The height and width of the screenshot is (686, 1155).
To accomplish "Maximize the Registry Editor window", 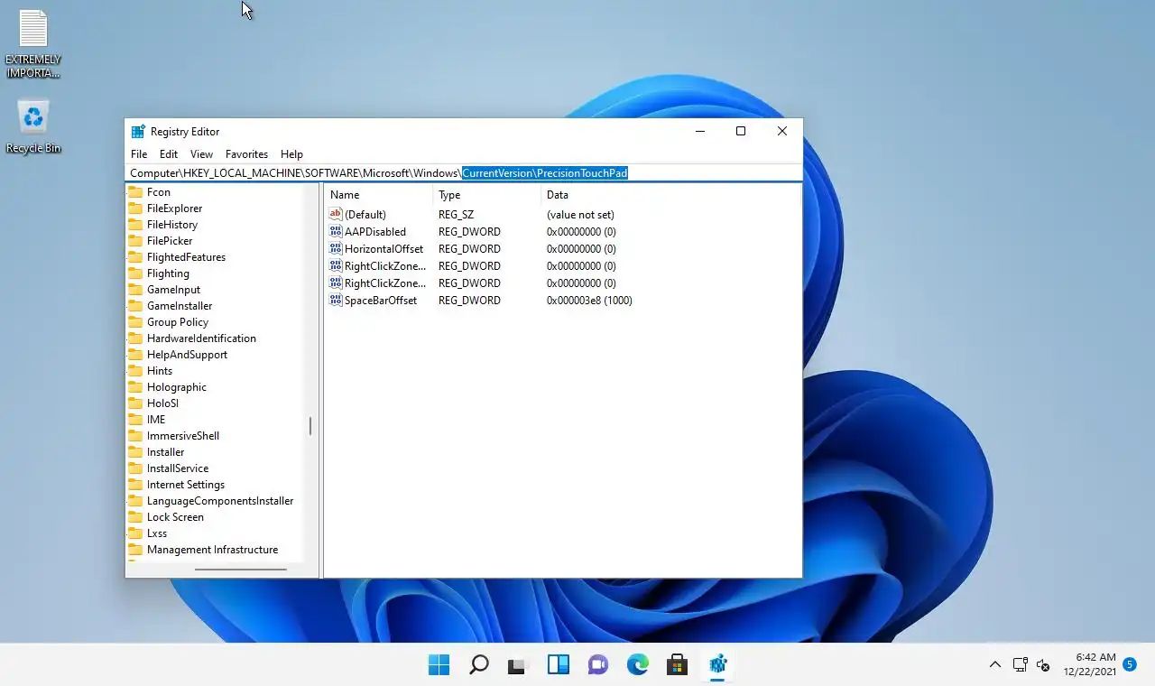I will click(741, 132).
